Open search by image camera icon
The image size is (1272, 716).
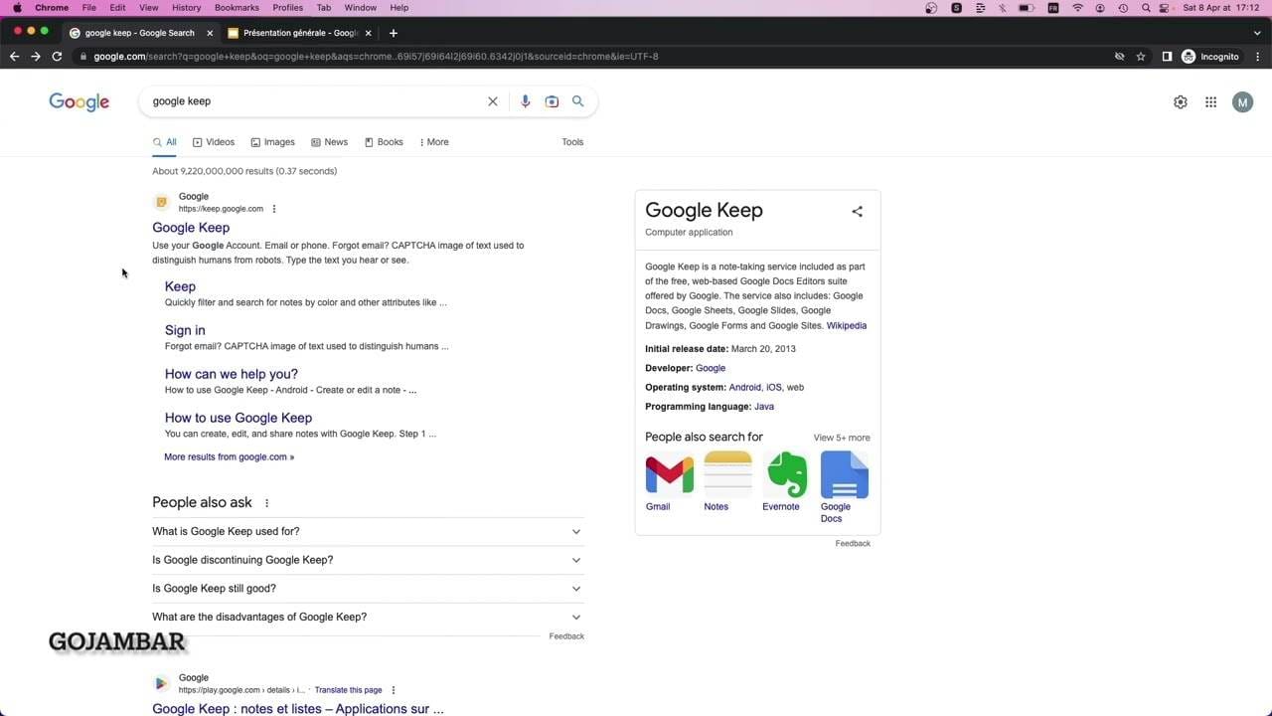(552, 101)
